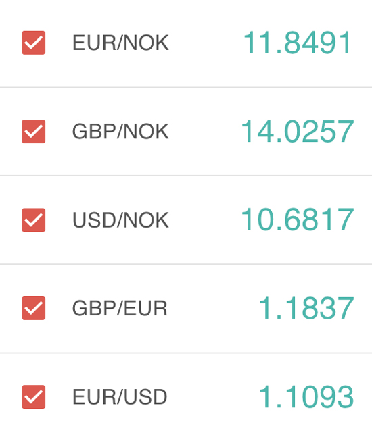The height and width of the screenshot is (439, 372).
Task: Select the 1.1837 rate value
Action: coord(306,308)
